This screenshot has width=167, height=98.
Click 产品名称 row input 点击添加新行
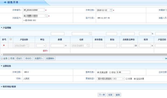click(22, 46)
